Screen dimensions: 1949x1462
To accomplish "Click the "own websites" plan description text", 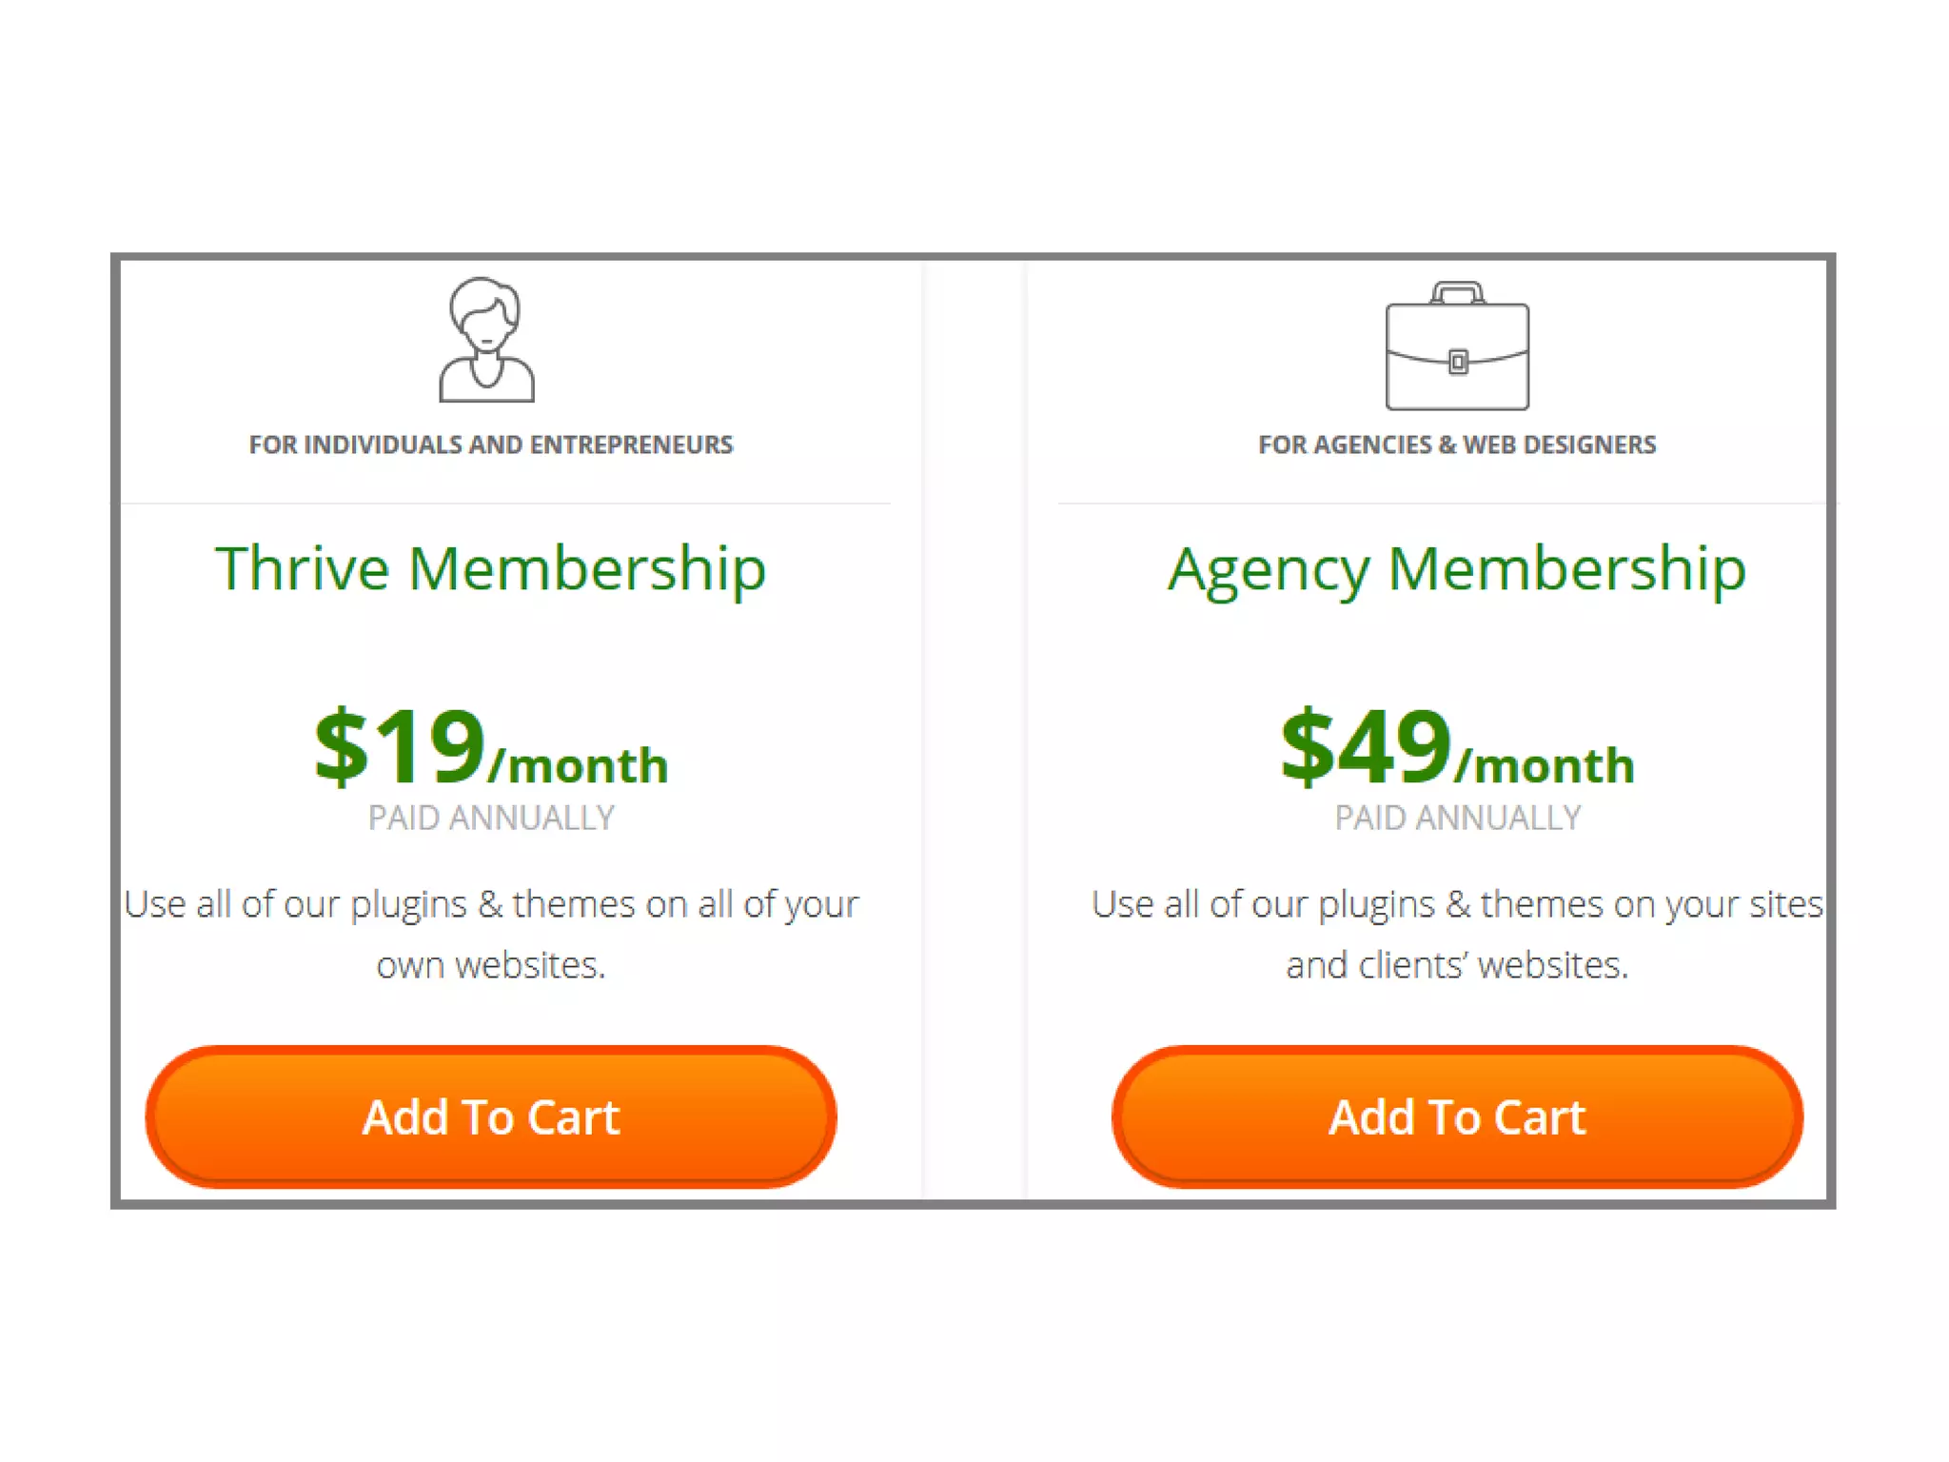I will 491,965.
